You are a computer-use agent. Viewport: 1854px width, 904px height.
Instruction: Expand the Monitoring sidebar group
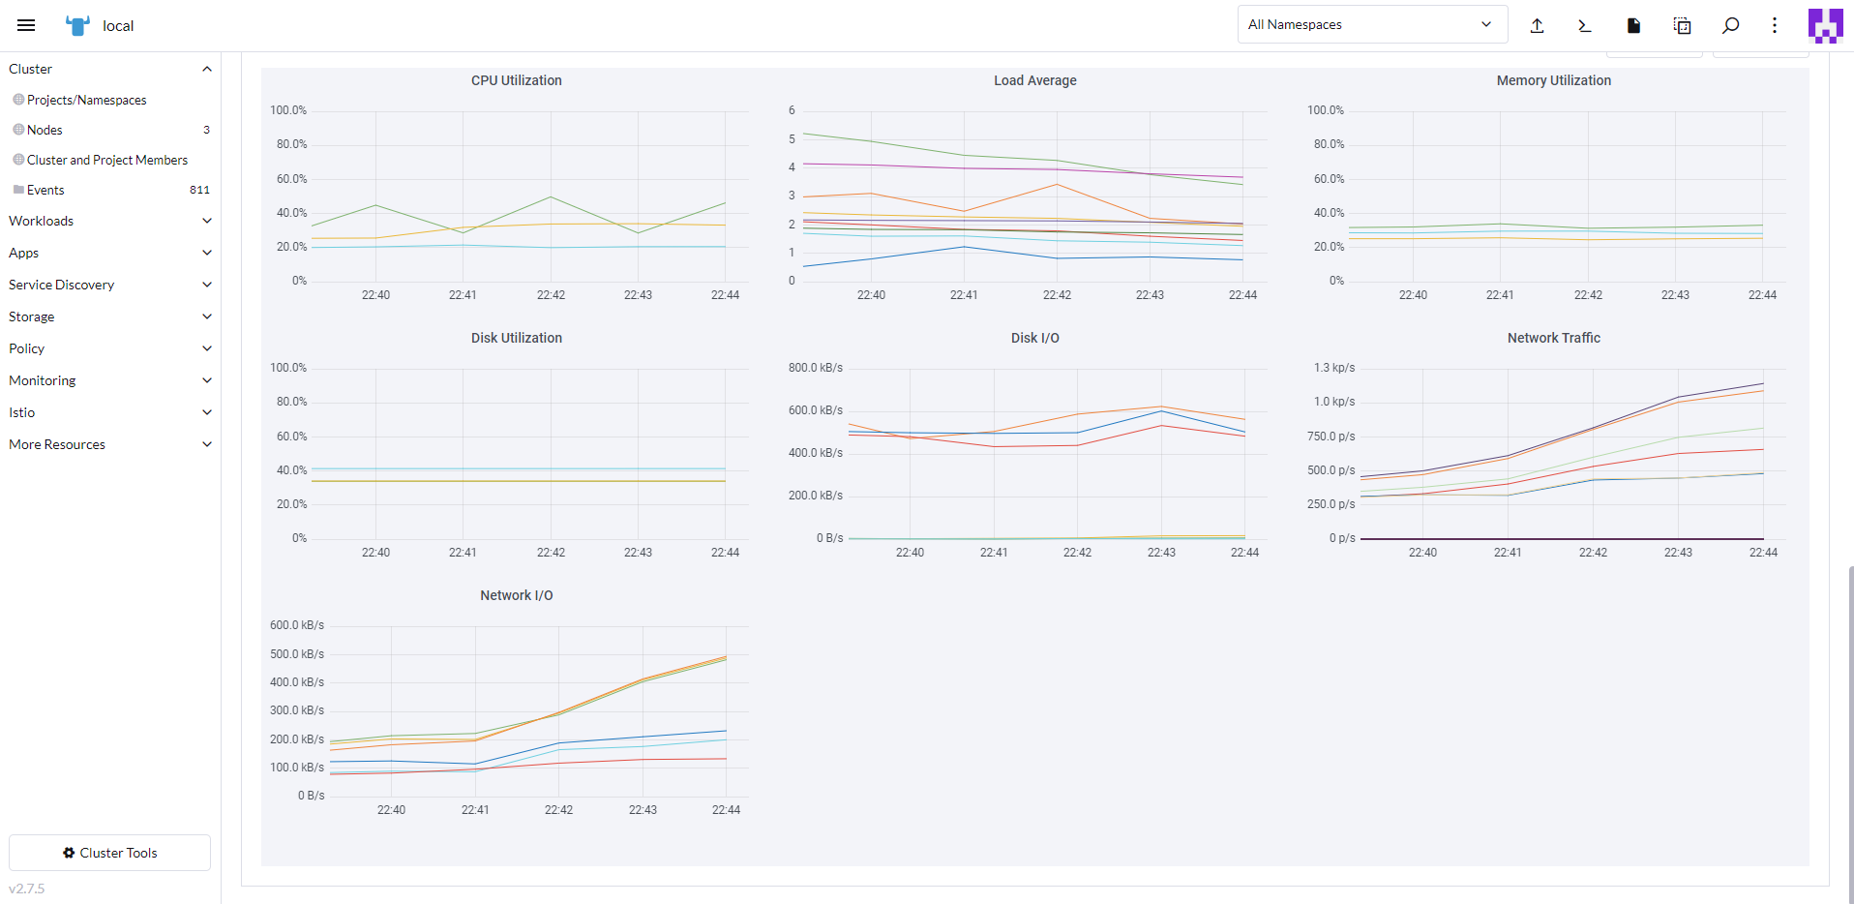(x=109, y=380)
